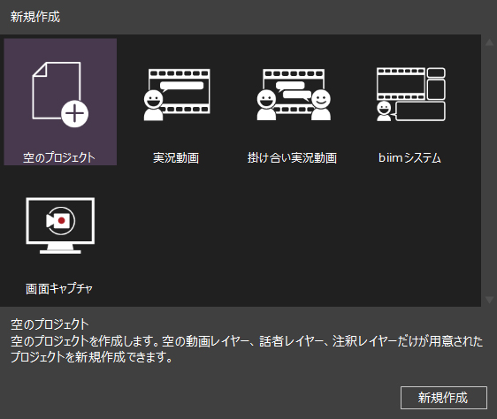Select the biimシステム layout template icon
Screen dimensions: 497x419
pos(411,94)
